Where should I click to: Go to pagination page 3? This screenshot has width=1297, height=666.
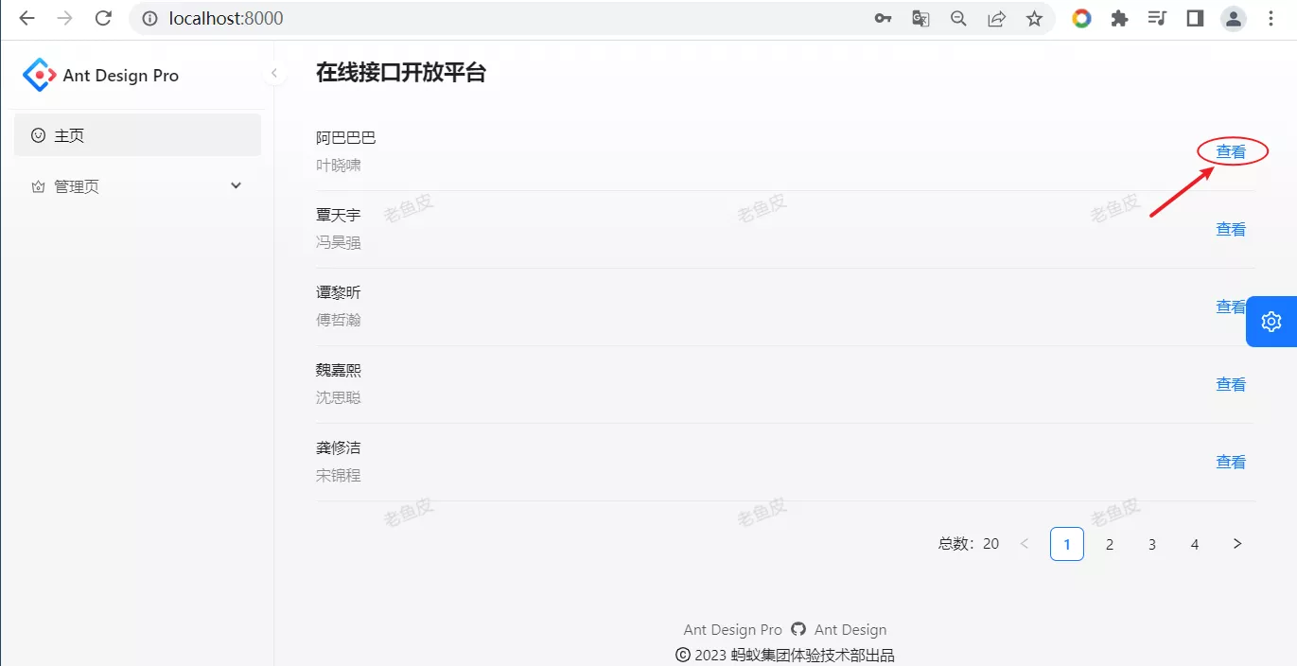[x=1152, y=544]
